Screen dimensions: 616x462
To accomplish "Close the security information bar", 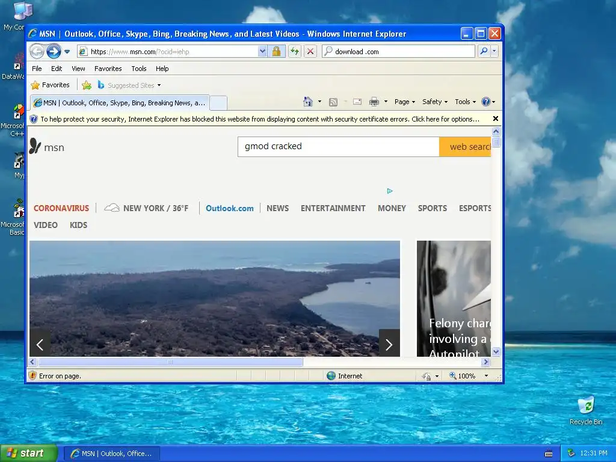I will point(496,119).
